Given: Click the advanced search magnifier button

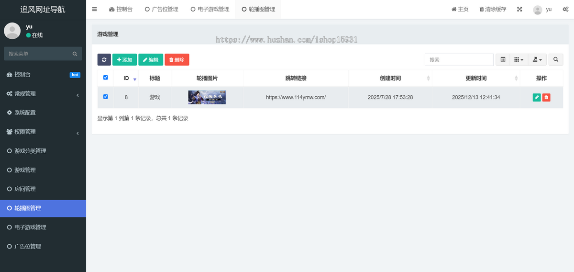Looking at the screenshot, I should pyautogui.click(x=556, y=59).
